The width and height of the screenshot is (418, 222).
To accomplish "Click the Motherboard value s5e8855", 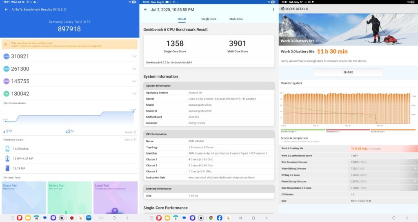I will point(194,117).
